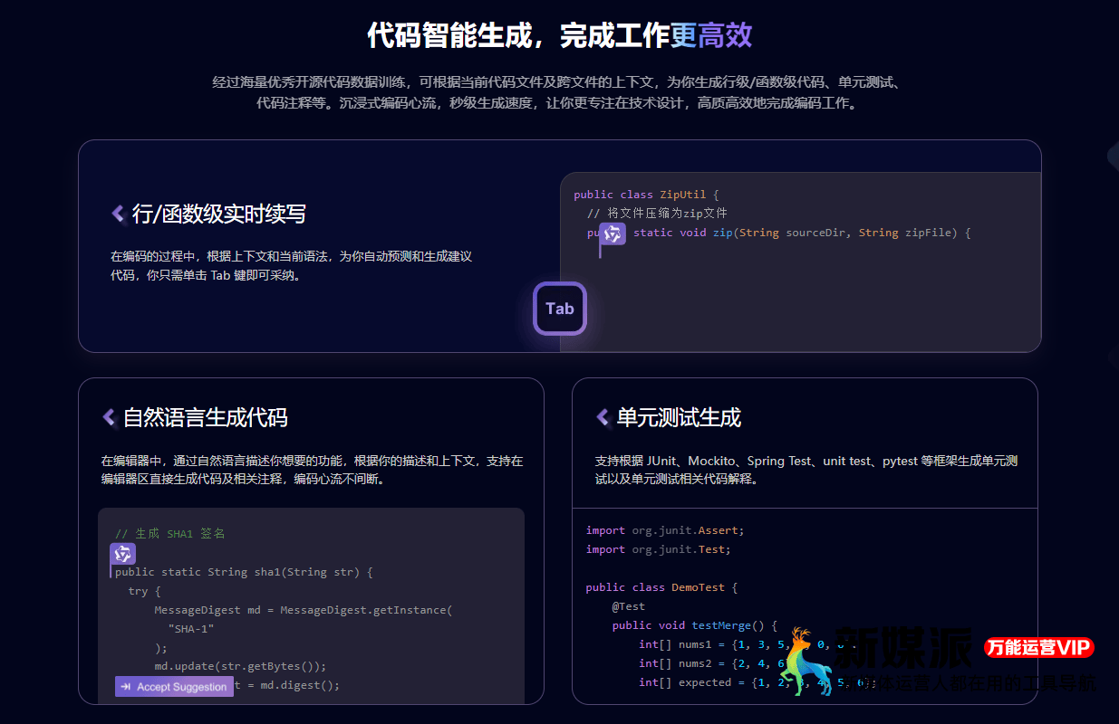The width and height of the screenshot is (1119, 724).
Task: Click the public class DemoTest line
Action: (661, 587)
